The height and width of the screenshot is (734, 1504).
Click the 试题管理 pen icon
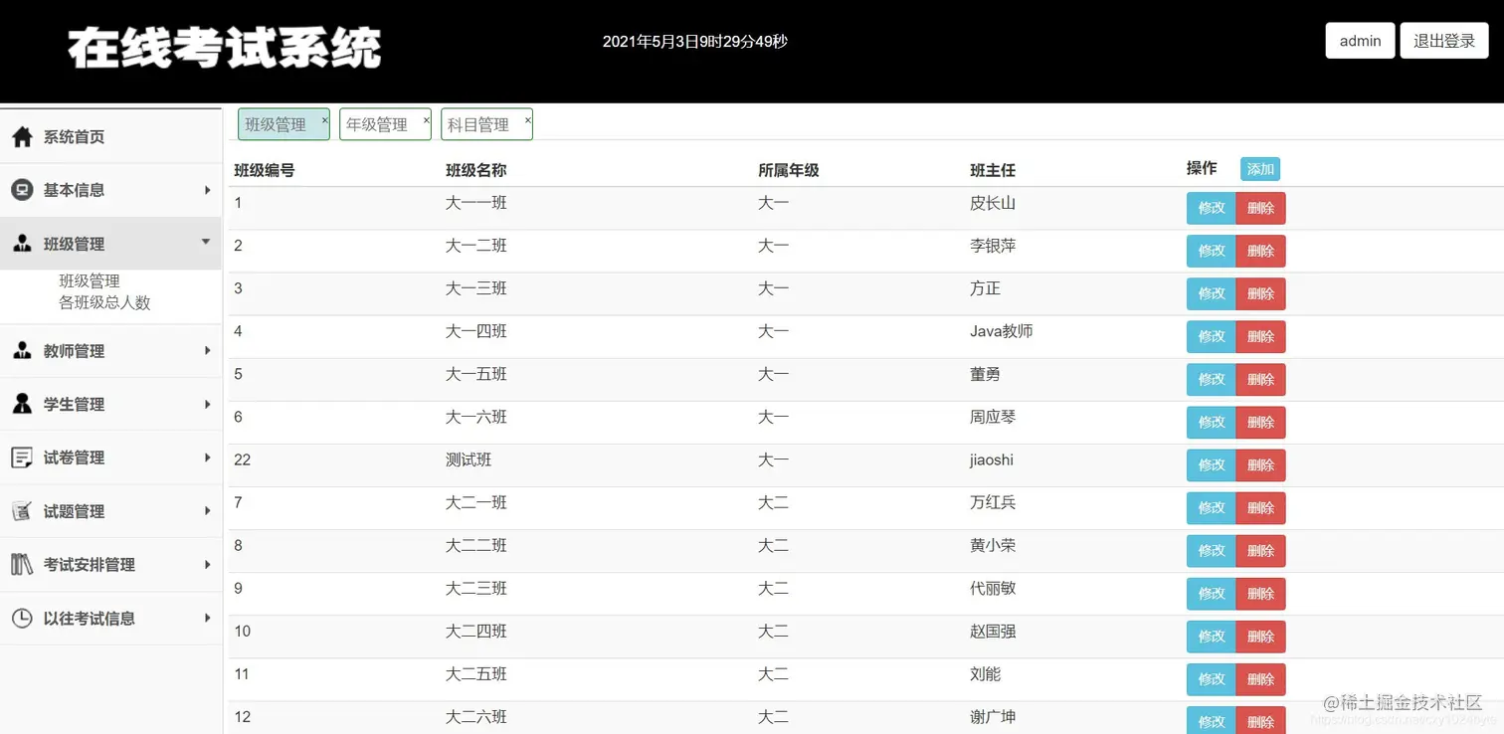point(22,510)
